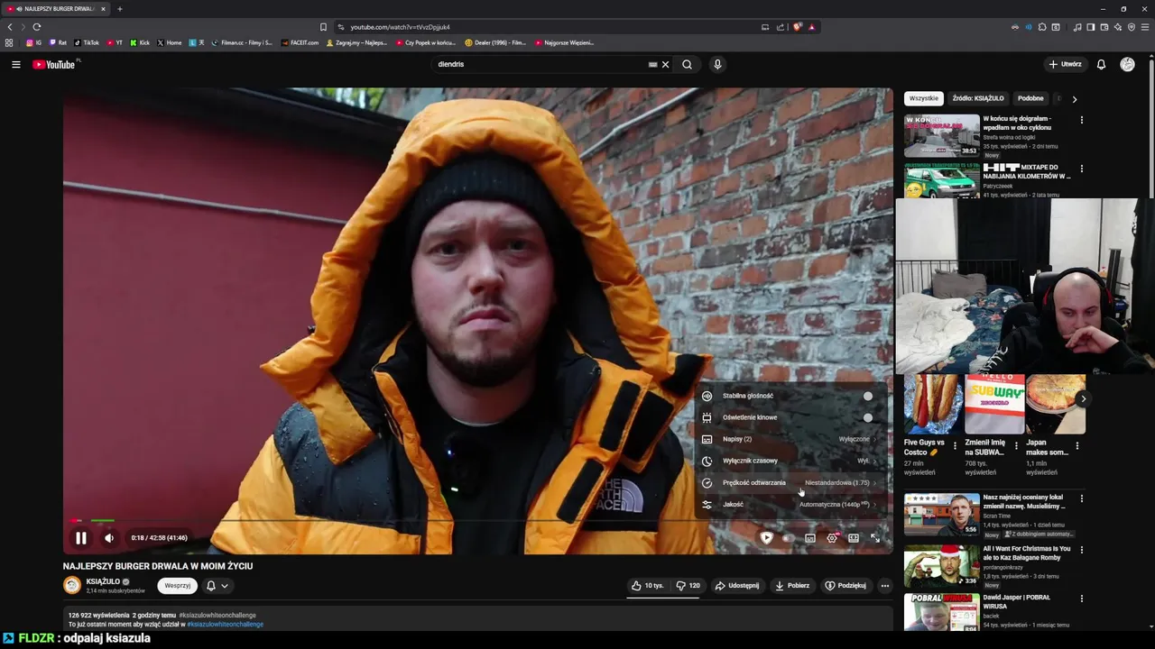Click the Utwórz create button
This screenshot has height=649, width=1155.
(x=1065, y=64)
